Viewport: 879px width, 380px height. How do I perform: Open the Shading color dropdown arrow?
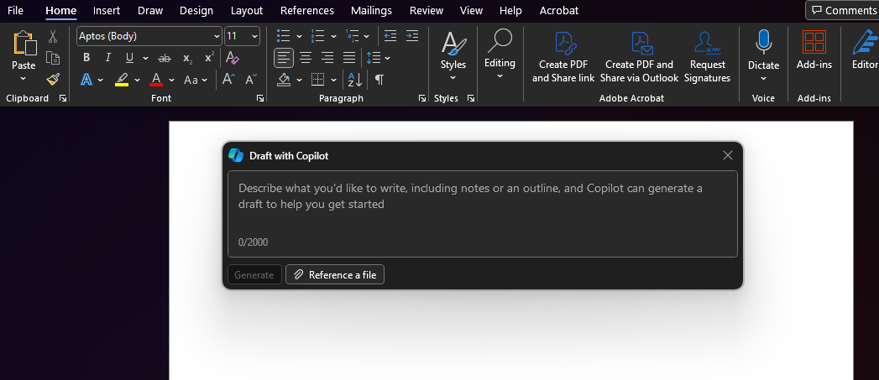click(x=299, y=80)
